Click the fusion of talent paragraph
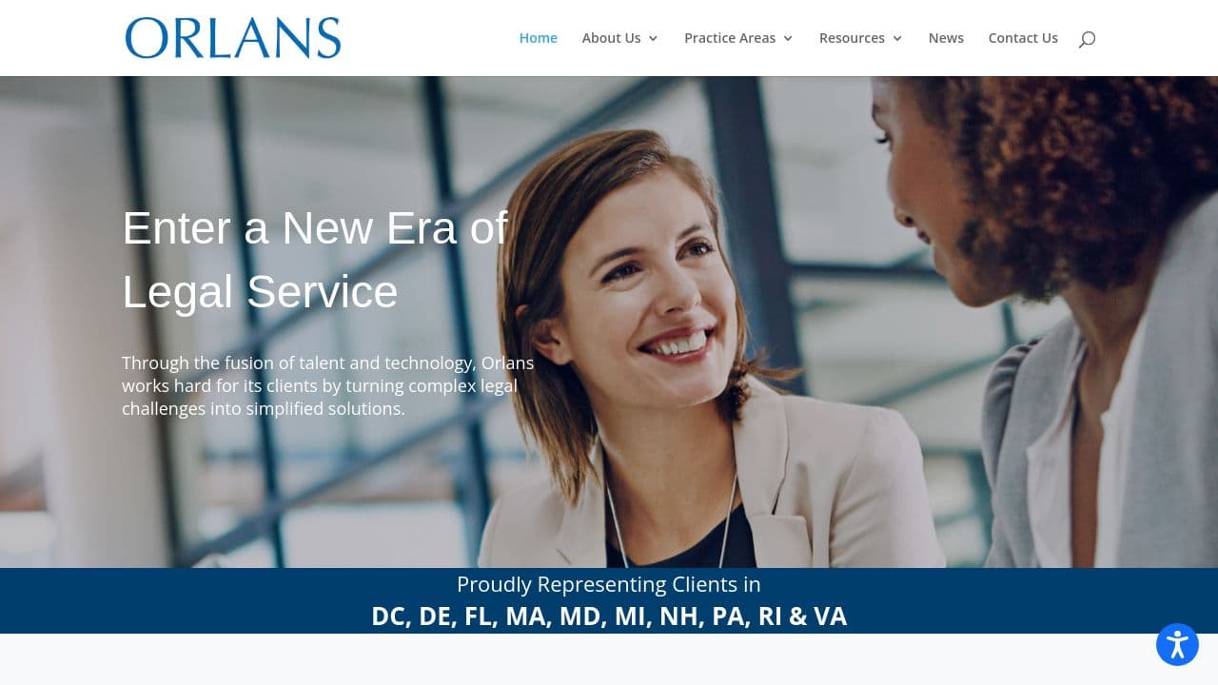 point(328,385)
